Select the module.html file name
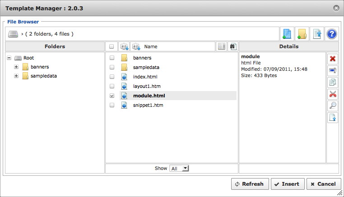Viewport: 344px width, 197px height. (149, 96)
